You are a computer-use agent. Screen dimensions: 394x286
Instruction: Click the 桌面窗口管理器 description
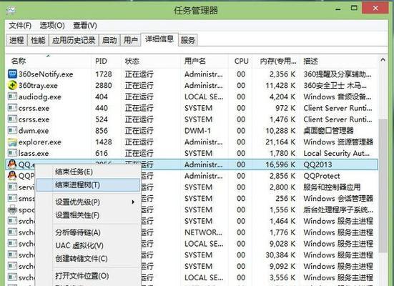click(x=328, y=131)
